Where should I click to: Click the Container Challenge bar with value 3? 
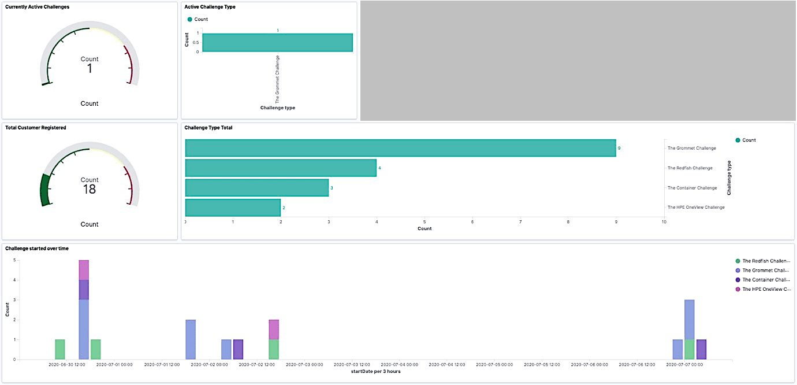tap(257, 188)
